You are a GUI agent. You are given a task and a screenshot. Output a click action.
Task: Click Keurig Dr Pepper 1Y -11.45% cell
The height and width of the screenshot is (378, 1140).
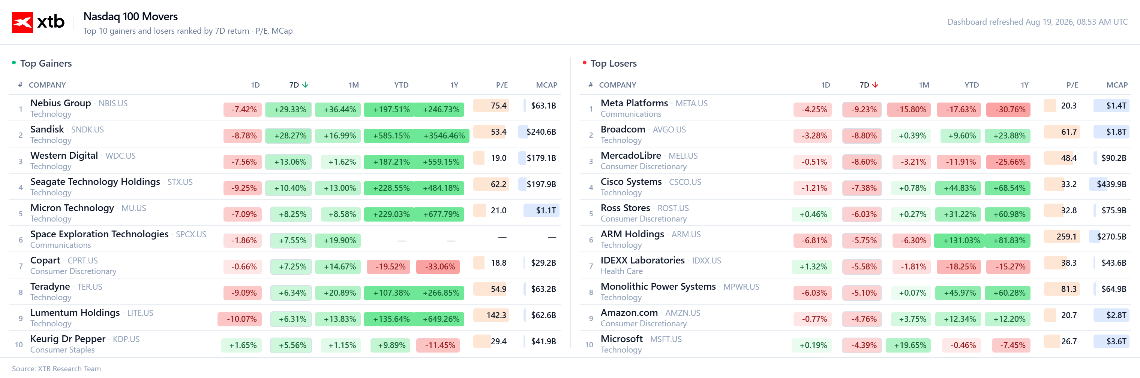[439, 345]
